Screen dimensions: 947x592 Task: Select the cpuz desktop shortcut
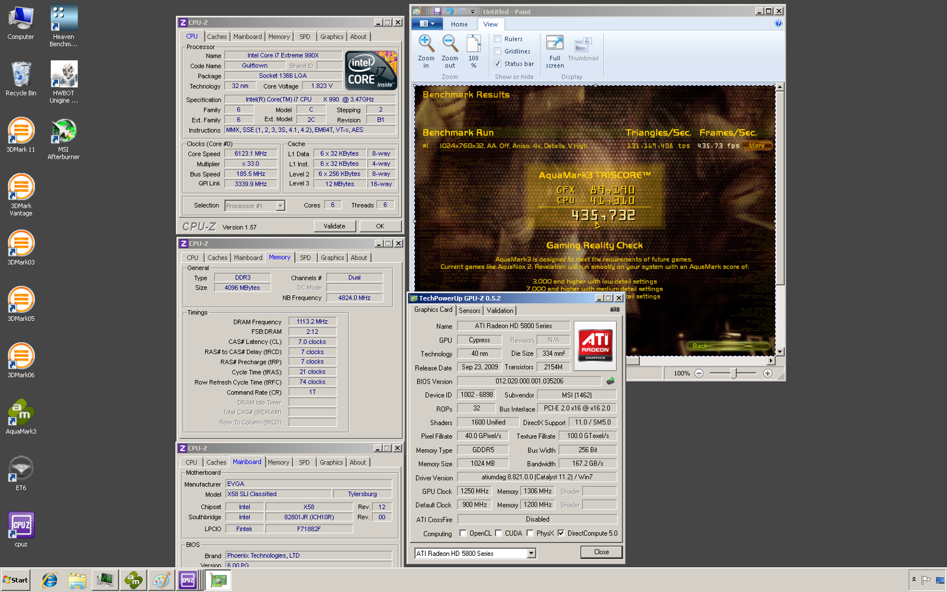point(21,529)
